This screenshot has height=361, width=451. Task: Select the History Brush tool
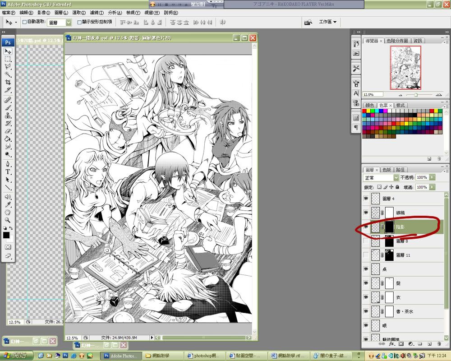[8, 123]
